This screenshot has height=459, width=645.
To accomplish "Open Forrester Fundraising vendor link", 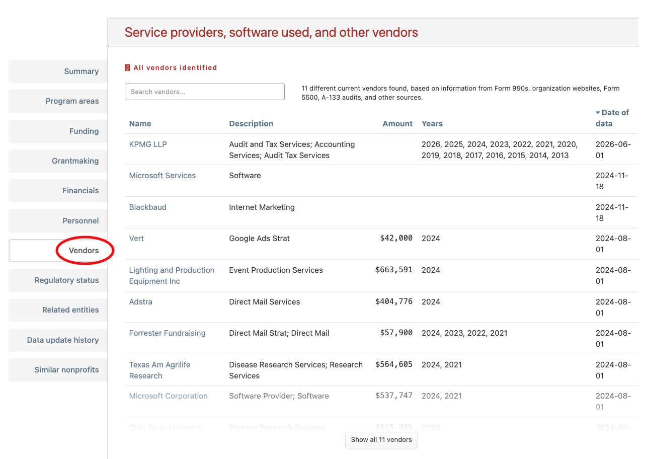I will tap(168, 333).
